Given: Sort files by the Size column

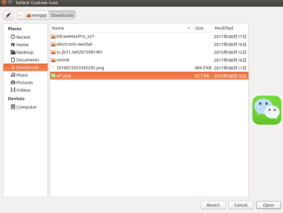Looking at the screenshot, I should click(x=203, y=28).
